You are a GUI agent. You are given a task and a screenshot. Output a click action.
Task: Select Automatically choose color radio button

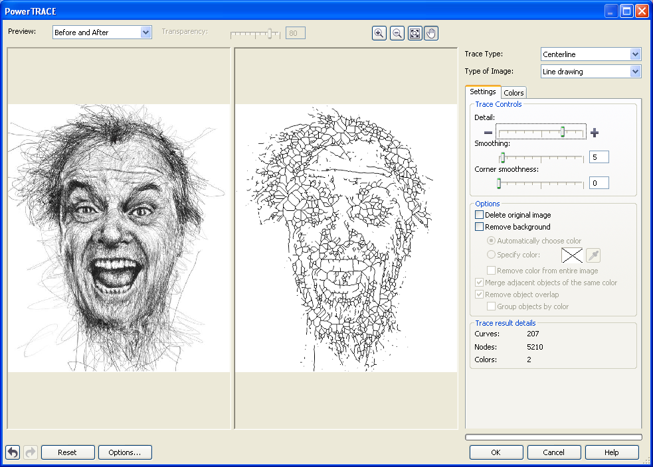click(492, 241)
